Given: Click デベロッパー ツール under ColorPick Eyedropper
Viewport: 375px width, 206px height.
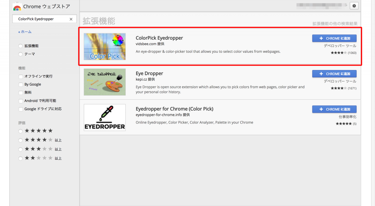Looking at the screenshot, I should click(x=340, y=46).
